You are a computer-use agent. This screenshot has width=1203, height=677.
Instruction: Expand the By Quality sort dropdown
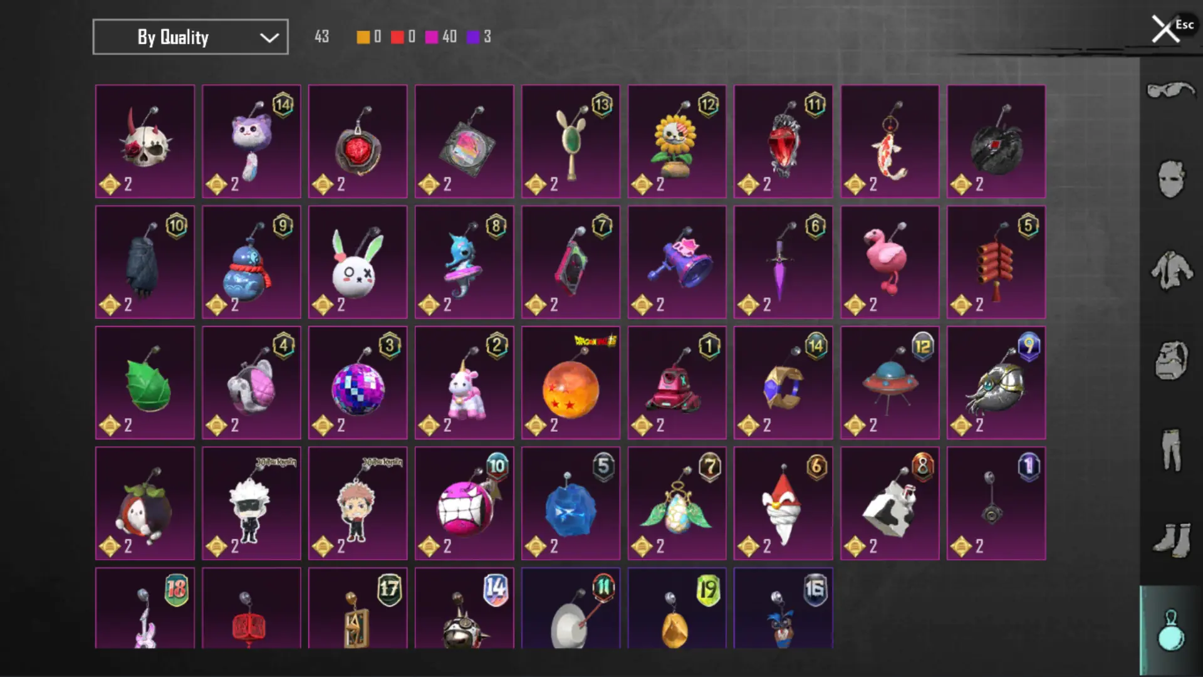click(190, 37)
